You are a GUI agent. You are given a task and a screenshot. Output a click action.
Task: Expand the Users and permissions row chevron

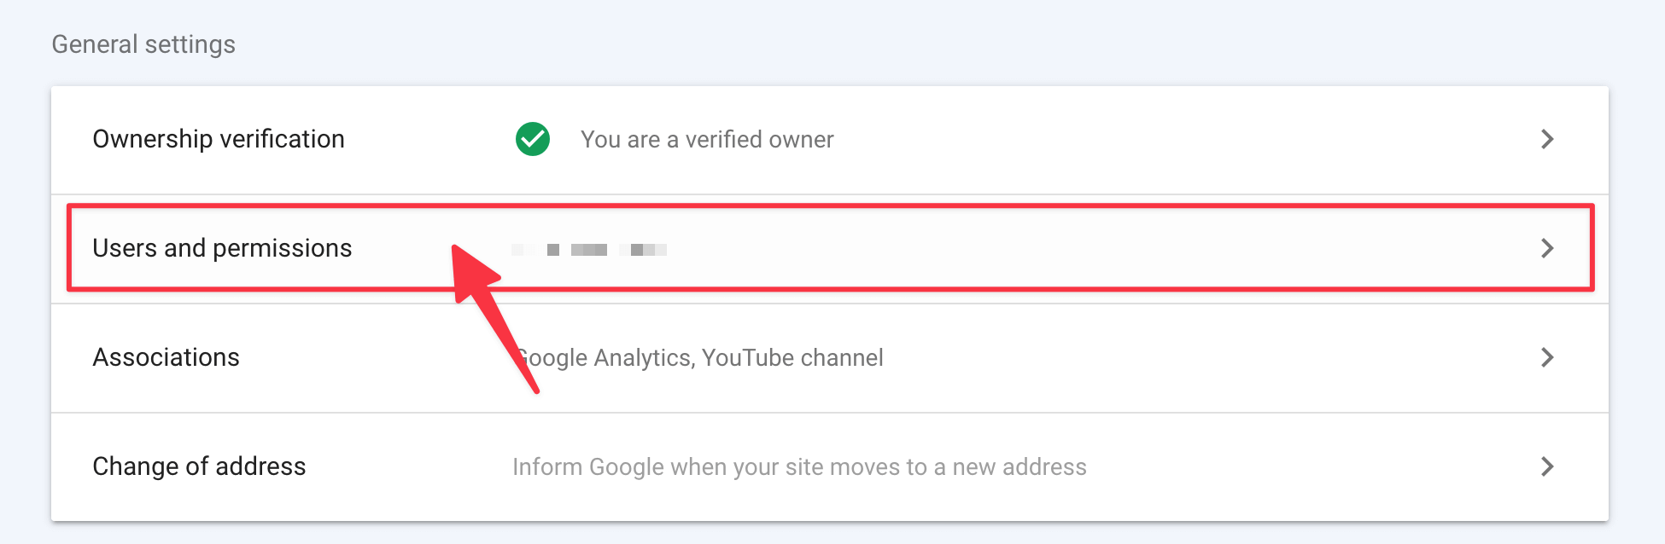click(1548, 248)
